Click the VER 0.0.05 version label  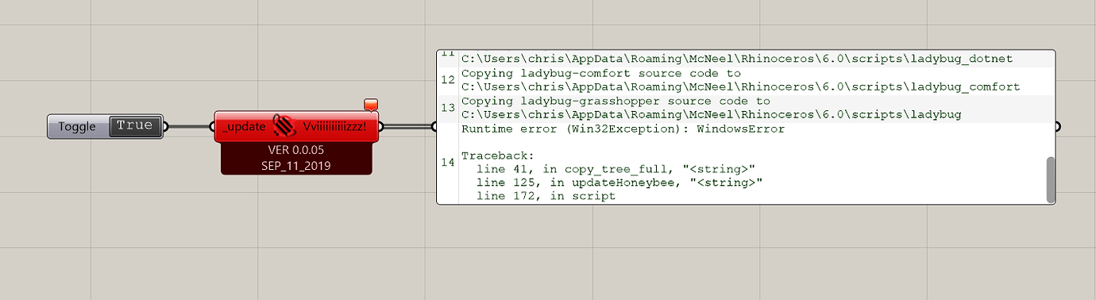(x=296, y=150)
